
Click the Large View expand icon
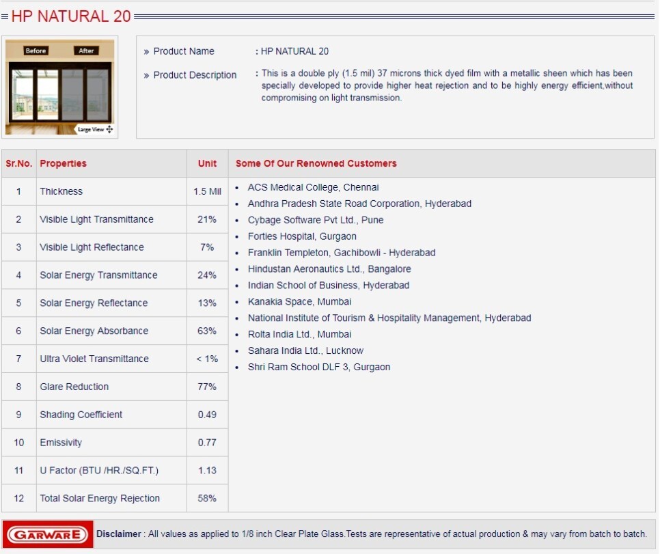point(109,129)
